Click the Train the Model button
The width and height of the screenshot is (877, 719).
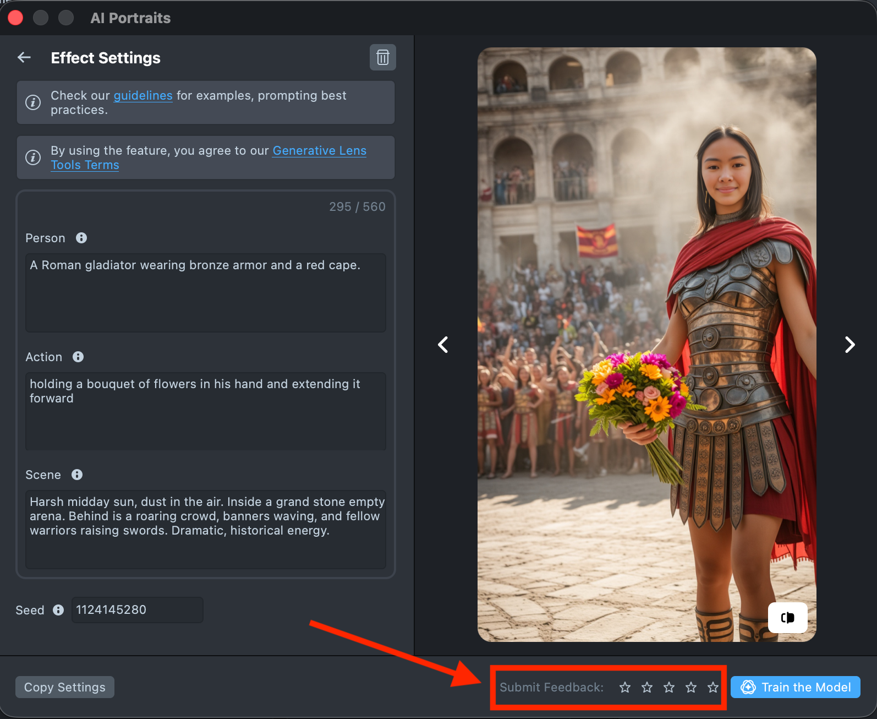(x=795, y=687)
